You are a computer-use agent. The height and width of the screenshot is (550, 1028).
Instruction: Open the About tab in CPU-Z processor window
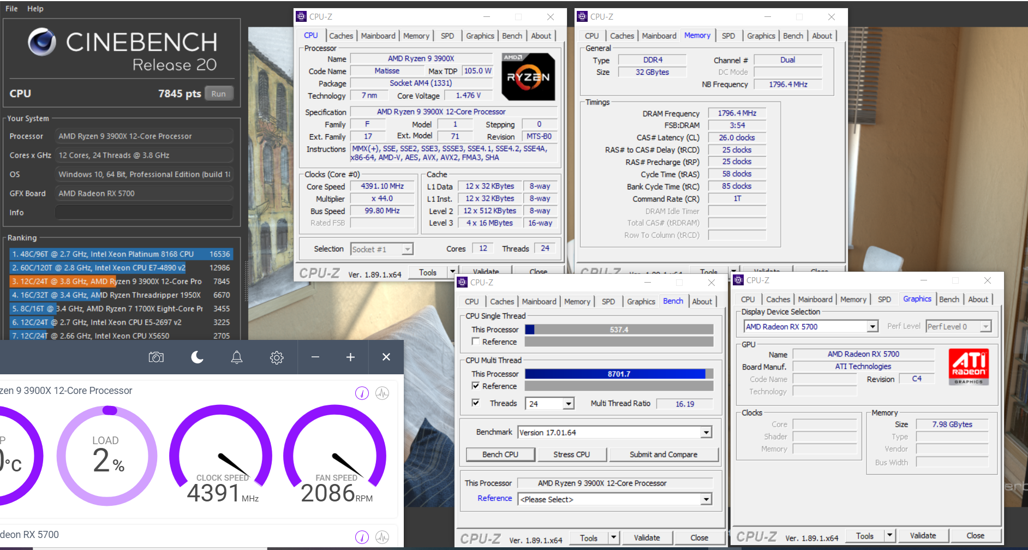[x=541, y=36]
